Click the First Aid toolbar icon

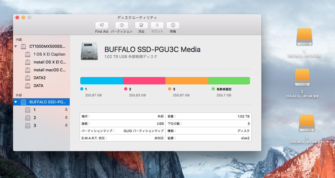click(x=101, y=26)
